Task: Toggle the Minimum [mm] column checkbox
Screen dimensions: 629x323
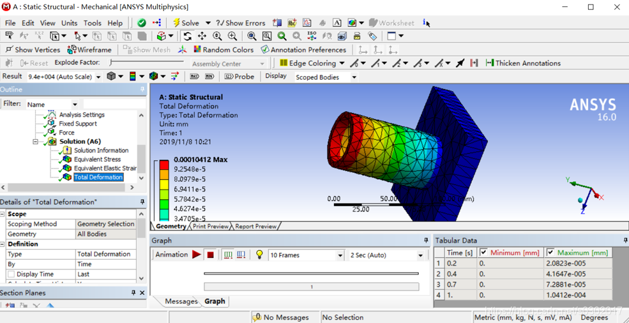Action: (x=483, y=252)
